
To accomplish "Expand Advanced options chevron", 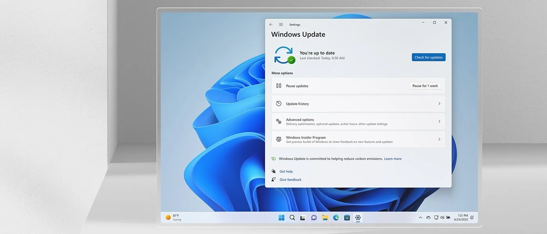I will click(439, 121).
